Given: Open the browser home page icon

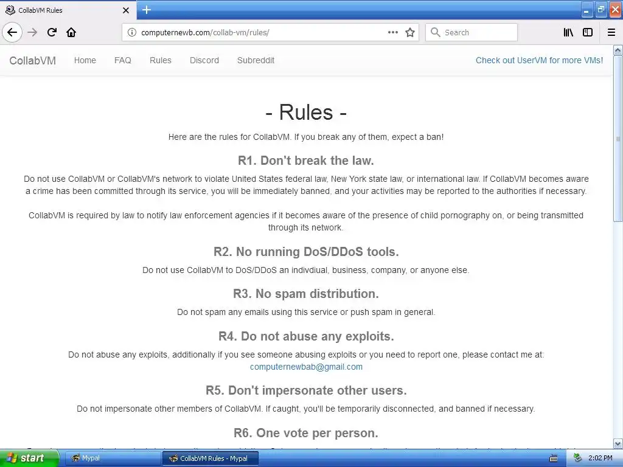Looking at the screenshot, I should pos(71,32).
